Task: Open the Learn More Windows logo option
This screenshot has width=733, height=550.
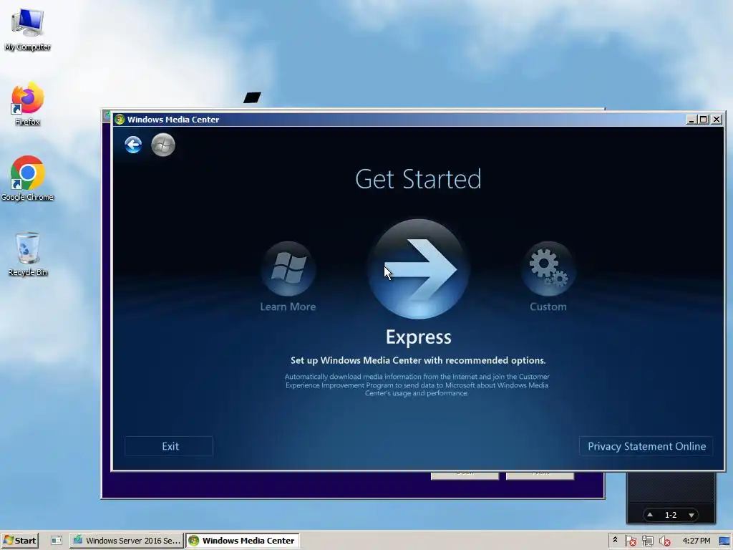Action: pos(288,269)
